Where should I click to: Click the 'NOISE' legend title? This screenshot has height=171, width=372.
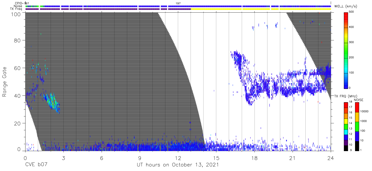coord(358,100)
